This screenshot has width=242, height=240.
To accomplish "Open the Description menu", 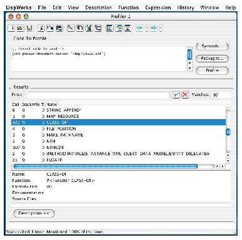I will (x=99, y=7).
